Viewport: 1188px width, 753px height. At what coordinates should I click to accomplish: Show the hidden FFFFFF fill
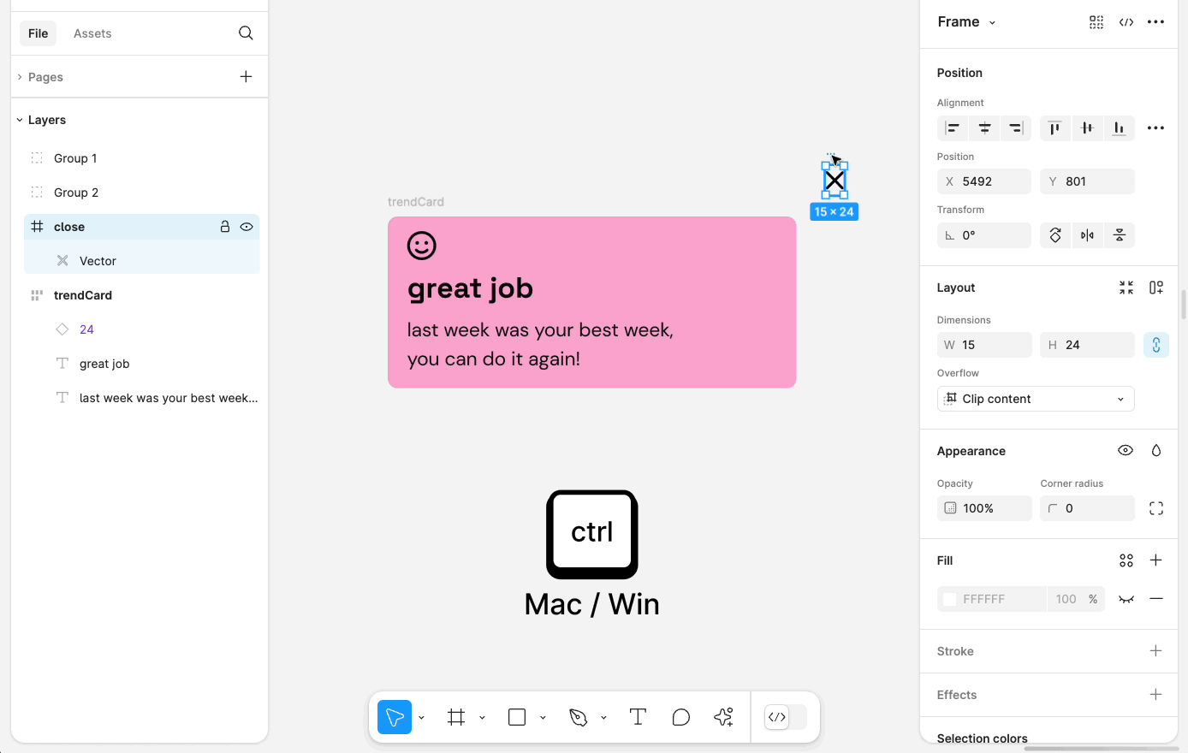[1126, 599]
